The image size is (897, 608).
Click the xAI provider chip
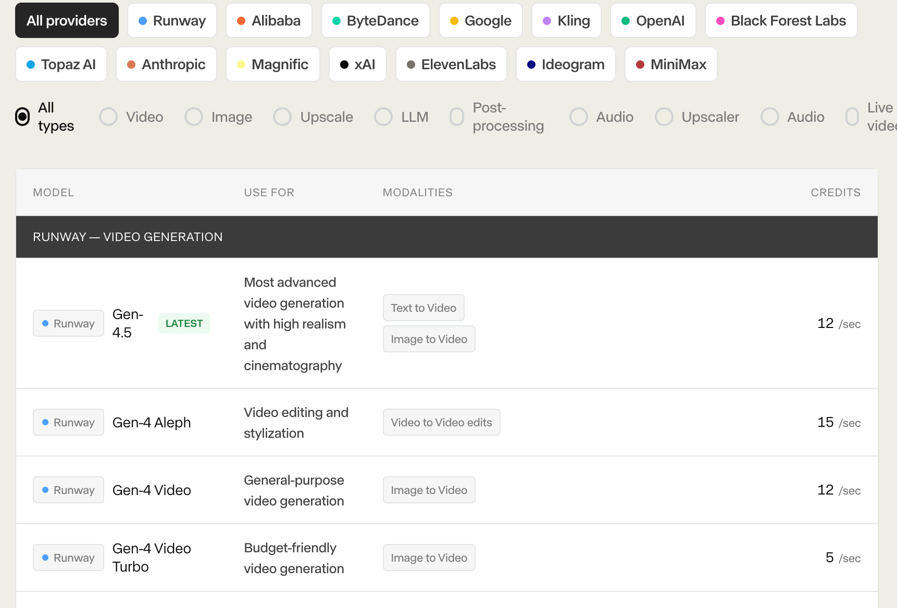358,65
